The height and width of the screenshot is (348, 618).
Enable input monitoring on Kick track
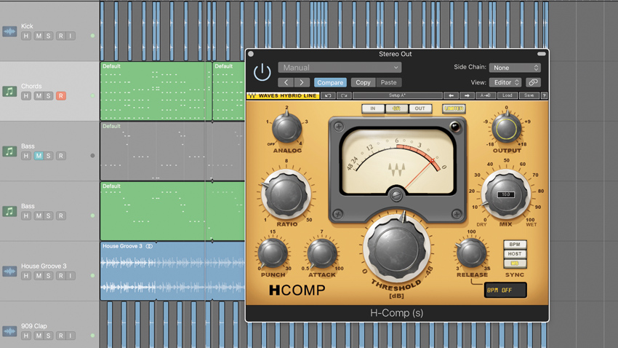tap(71, 36)
